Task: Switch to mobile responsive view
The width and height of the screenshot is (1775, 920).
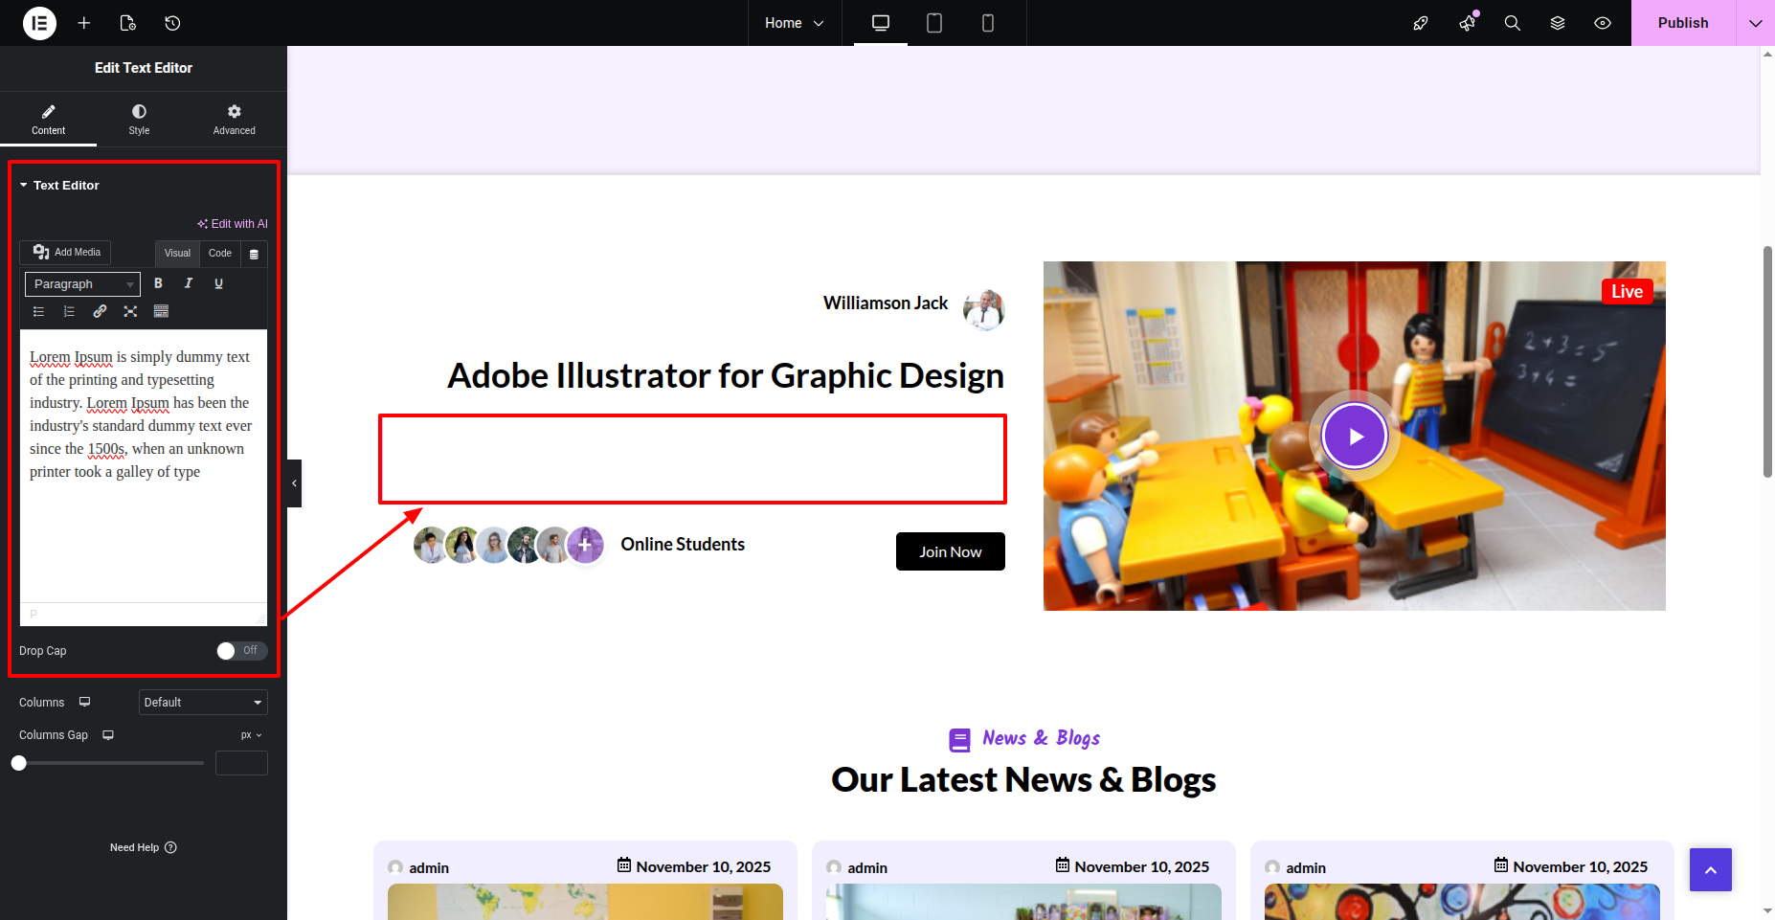Action: pyautogui.click(x=987, y=23)
